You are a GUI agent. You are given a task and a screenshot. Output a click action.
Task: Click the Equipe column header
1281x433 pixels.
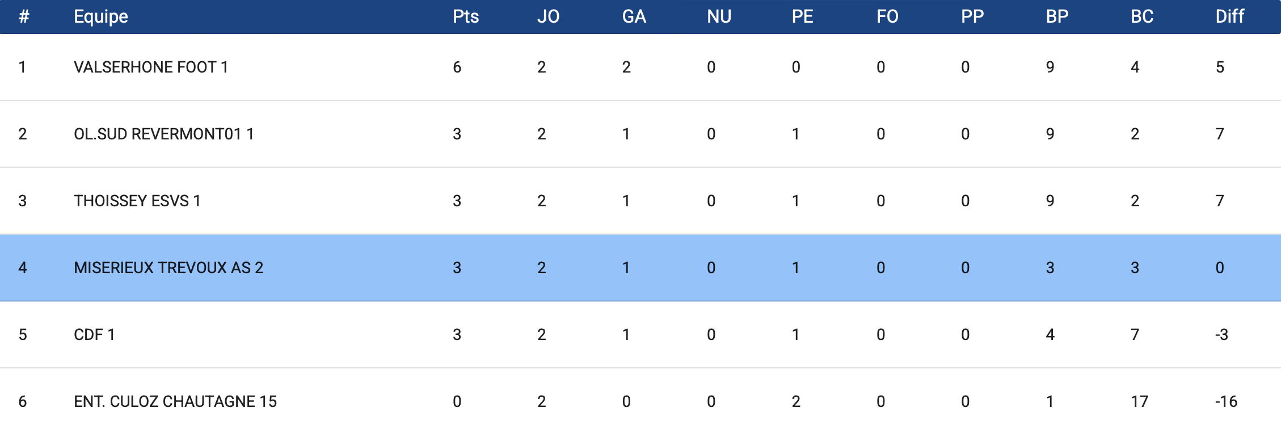pyautogui.click(x=101, y=16)
